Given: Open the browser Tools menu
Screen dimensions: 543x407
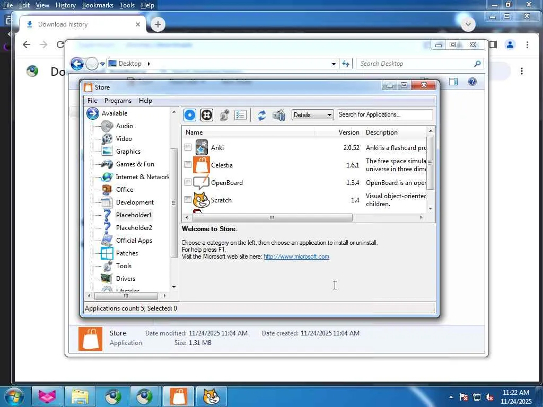Looking at the screenshot, I should pyautogui.click(x=127, y=5).
